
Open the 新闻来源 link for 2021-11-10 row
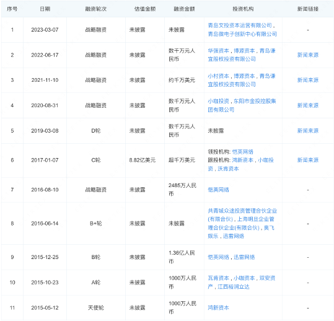308,81
